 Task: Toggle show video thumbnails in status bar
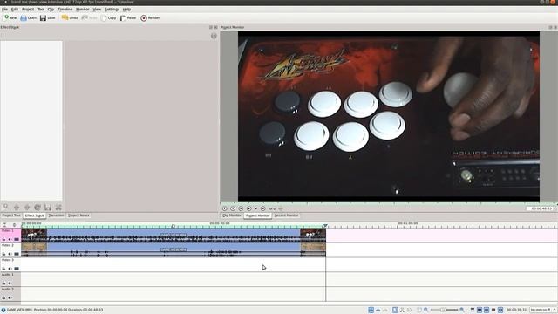click(x=480, y=311)
